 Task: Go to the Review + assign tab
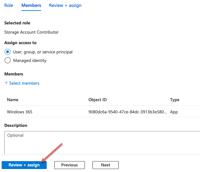[65, 5]
